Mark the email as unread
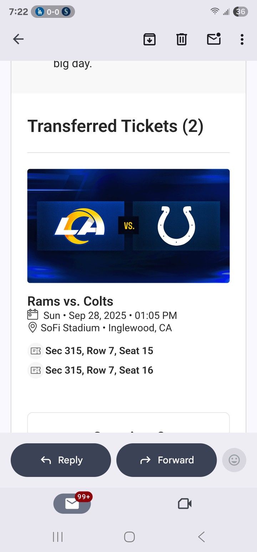Screen dimensions: 257x552 point(214,39)
